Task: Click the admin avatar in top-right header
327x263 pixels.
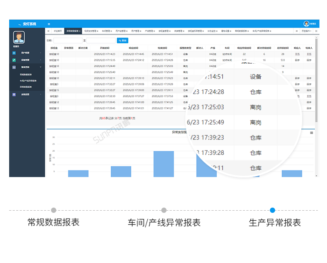Action: tap(307, 24)
